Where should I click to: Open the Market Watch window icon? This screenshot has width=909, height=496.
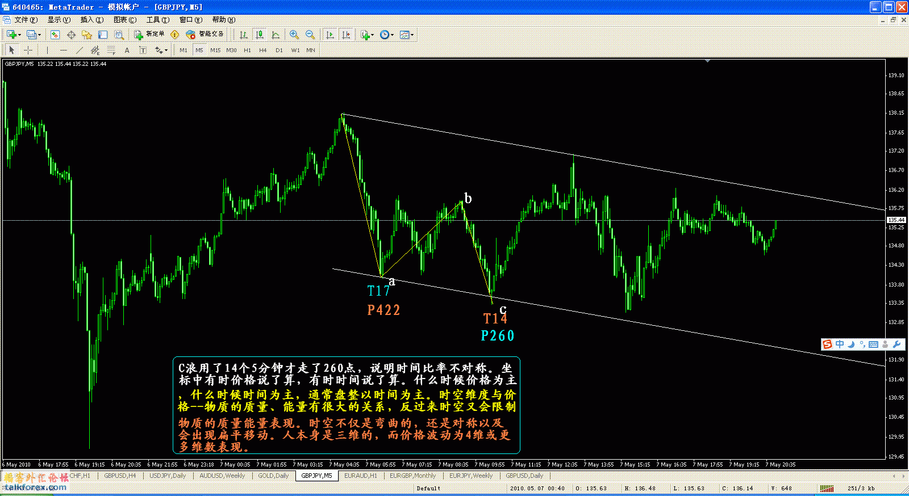(55, 35)
